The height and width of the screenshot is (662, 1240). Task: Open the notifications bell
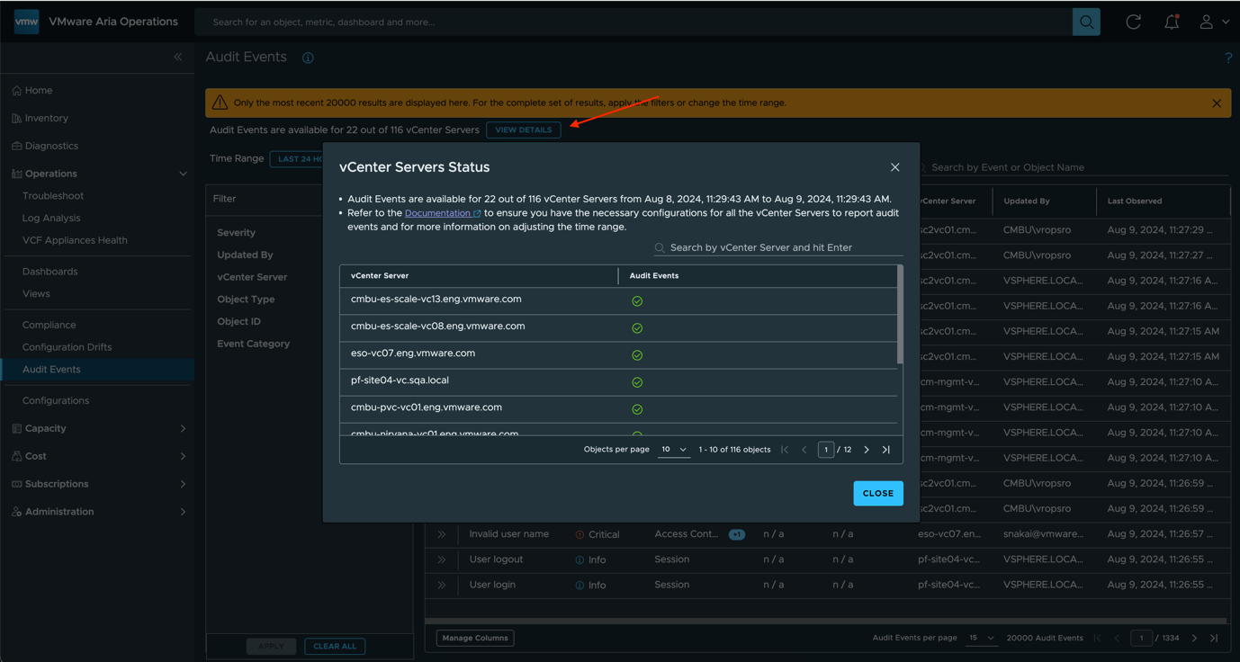tap(1172, 22)
